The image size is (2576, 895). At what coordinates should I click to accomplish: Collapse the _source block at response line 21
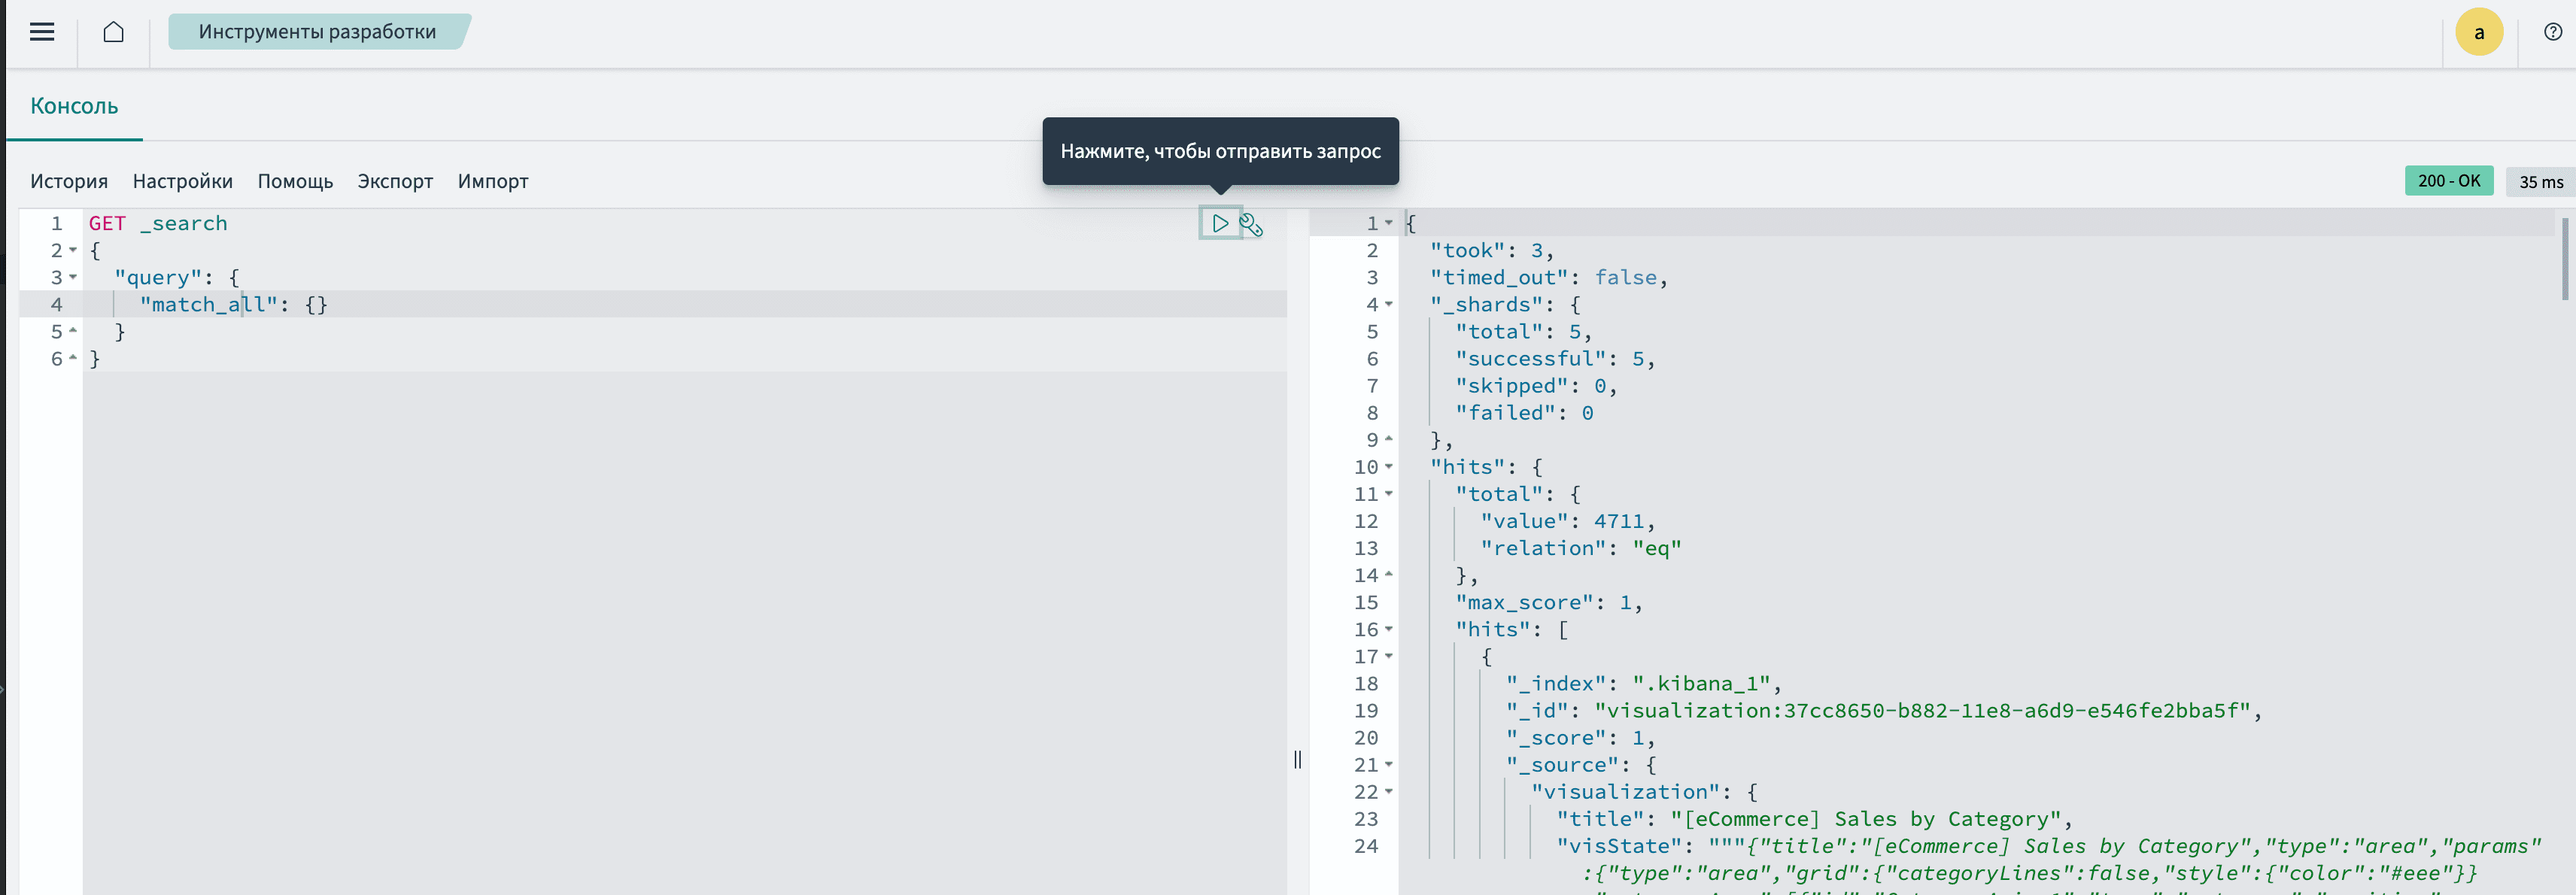(x=1389, y=765)
